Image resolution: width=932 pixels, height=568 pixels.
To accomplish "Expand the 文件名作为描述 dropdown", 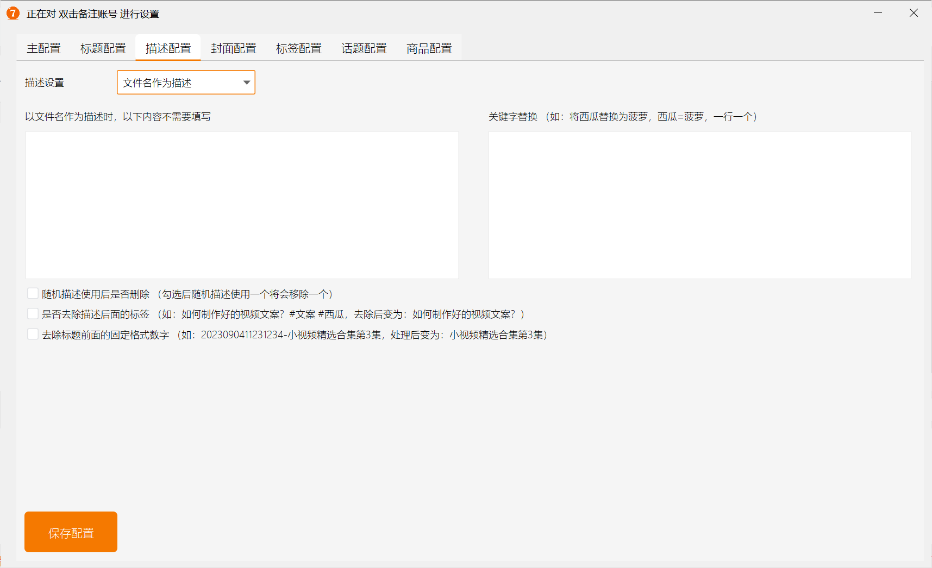I will click(186, 83).
